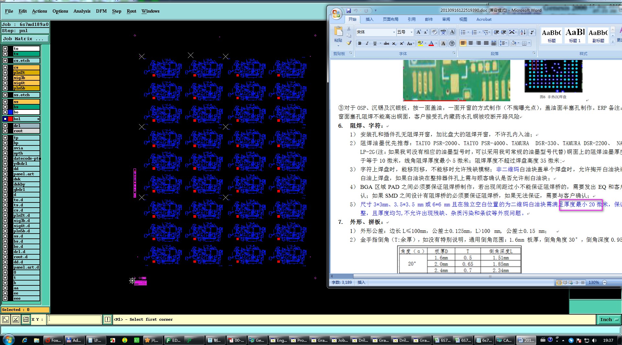The height and width of the screenshot is (345, 622).
Task: Click the clear formatting icon
Action: [434, 32]
